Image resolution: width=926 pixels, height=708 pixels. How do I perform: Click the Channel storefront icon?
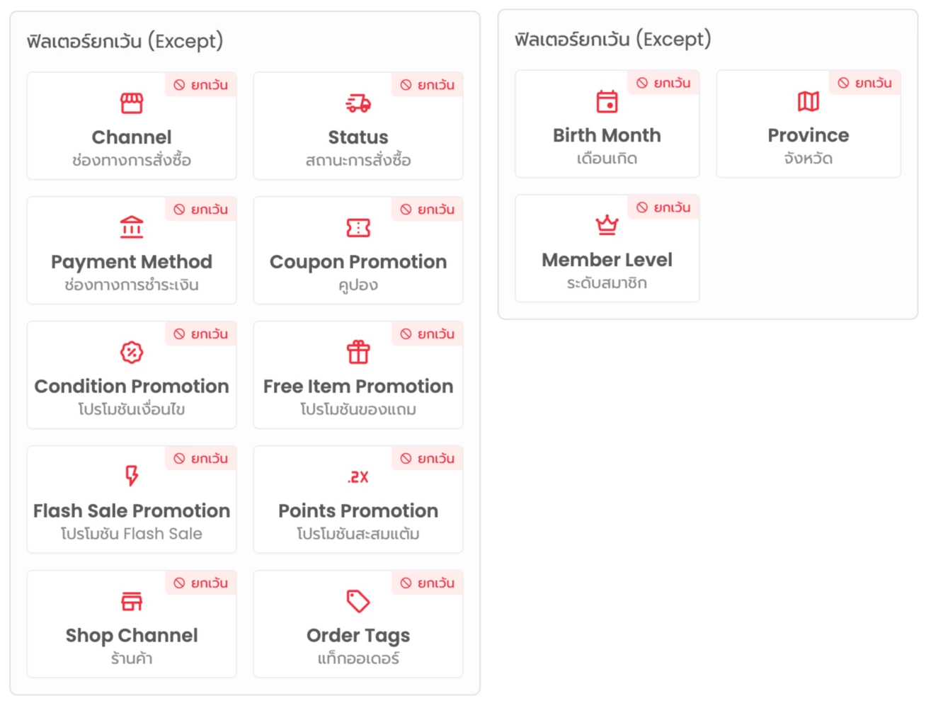(132, 103)
